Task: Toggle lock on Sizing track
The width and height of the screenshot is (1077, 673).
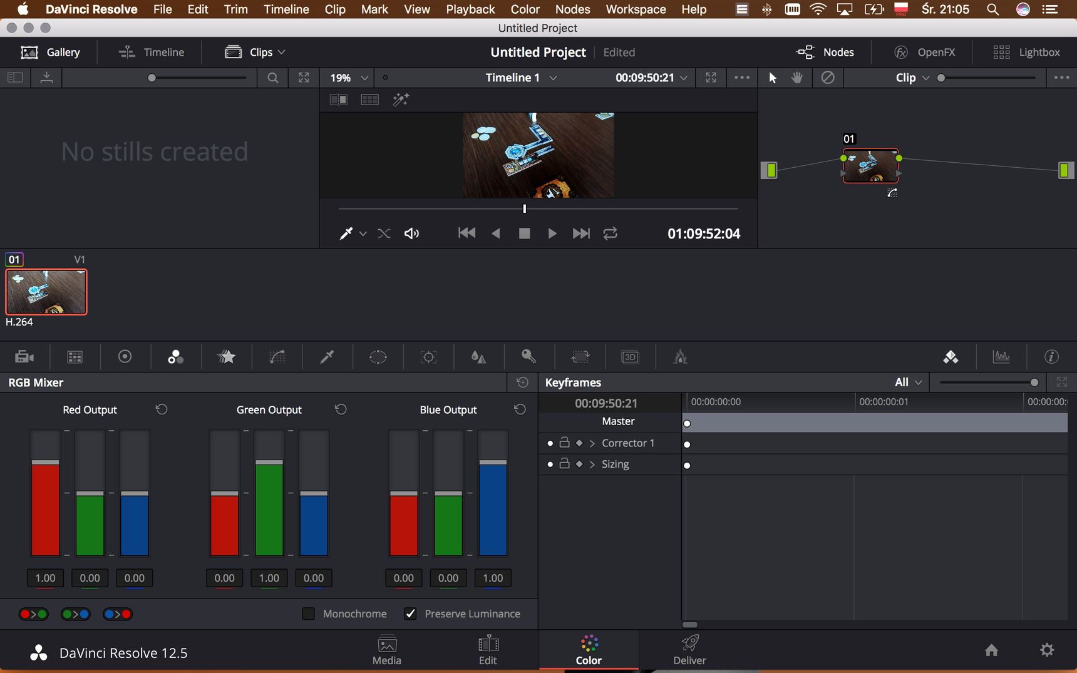Action: (564, 464)
